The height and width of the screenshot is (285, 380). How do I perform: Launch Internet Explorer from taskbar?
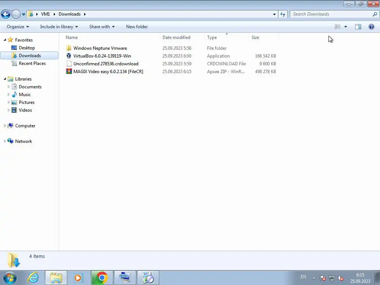tap(33, 278)
